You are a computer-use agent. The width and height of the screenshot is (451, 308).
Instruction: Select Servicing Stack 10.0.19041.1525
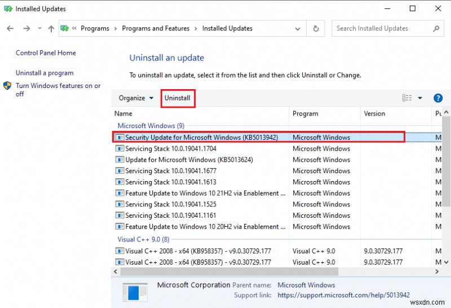click(x=171, y=204)
